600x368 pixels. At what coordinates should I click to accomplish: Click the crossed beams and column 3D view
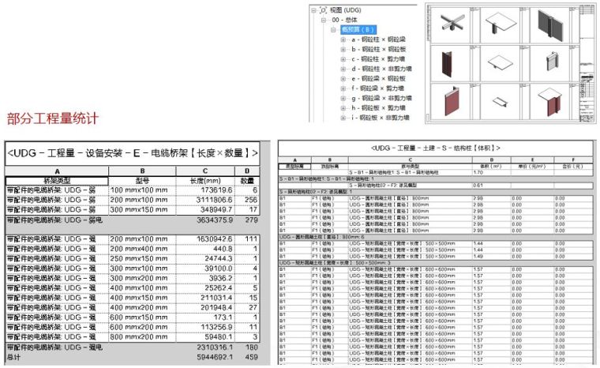pyautogui.click(x=452, y=23)
